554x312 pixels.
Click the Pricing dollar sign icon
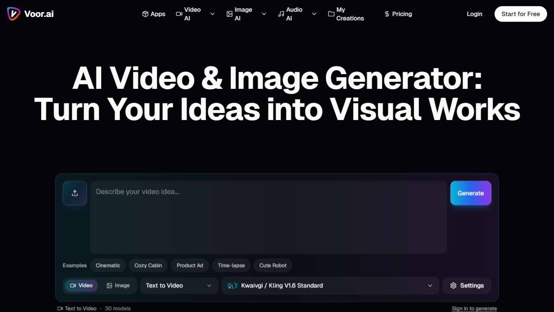387,14
